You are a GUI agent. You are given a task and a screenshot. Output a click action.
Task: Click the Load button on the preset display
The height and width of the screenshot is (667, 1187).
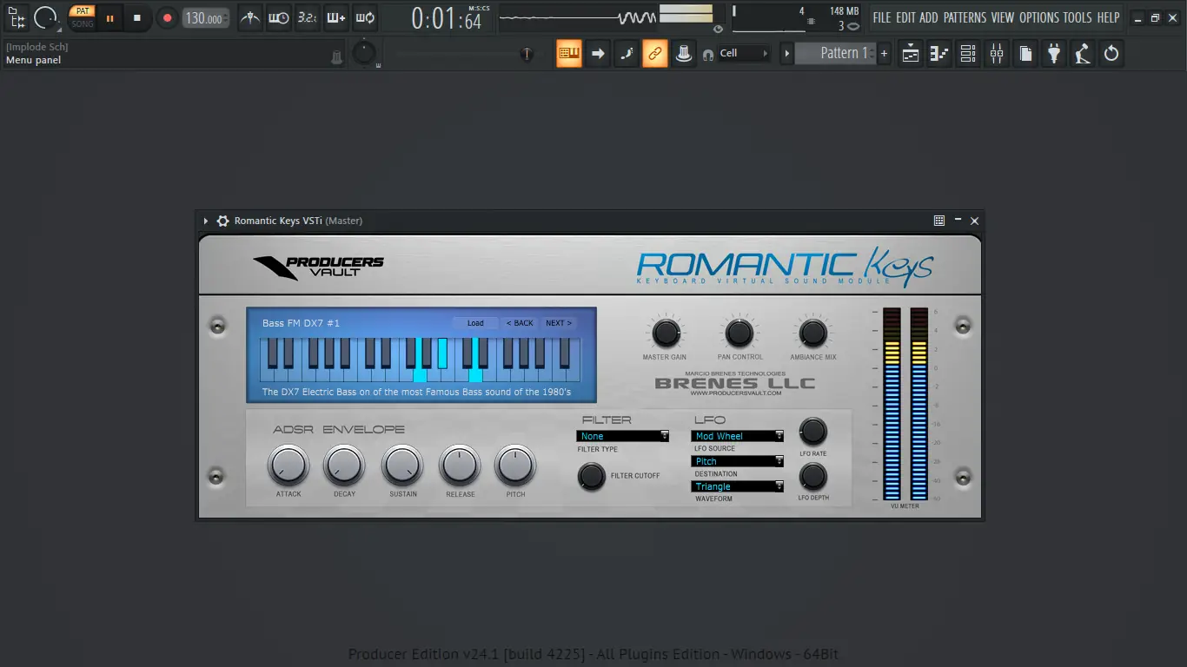pyautogui.click(x=475, y=322)
